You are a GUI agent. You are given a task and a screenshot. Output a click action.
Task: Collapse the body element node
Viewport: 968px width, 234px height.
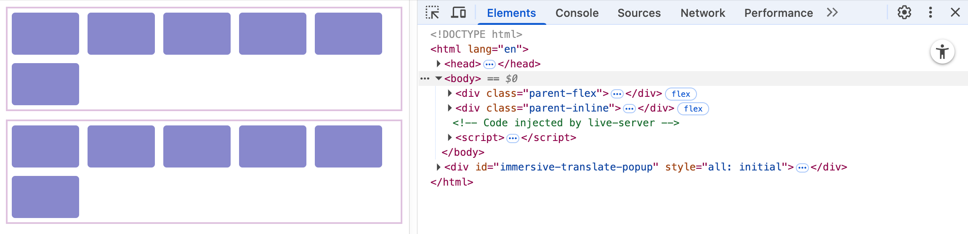tap(439, 78)
